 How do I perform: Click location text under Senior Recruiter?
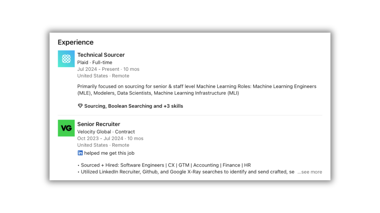103,145
